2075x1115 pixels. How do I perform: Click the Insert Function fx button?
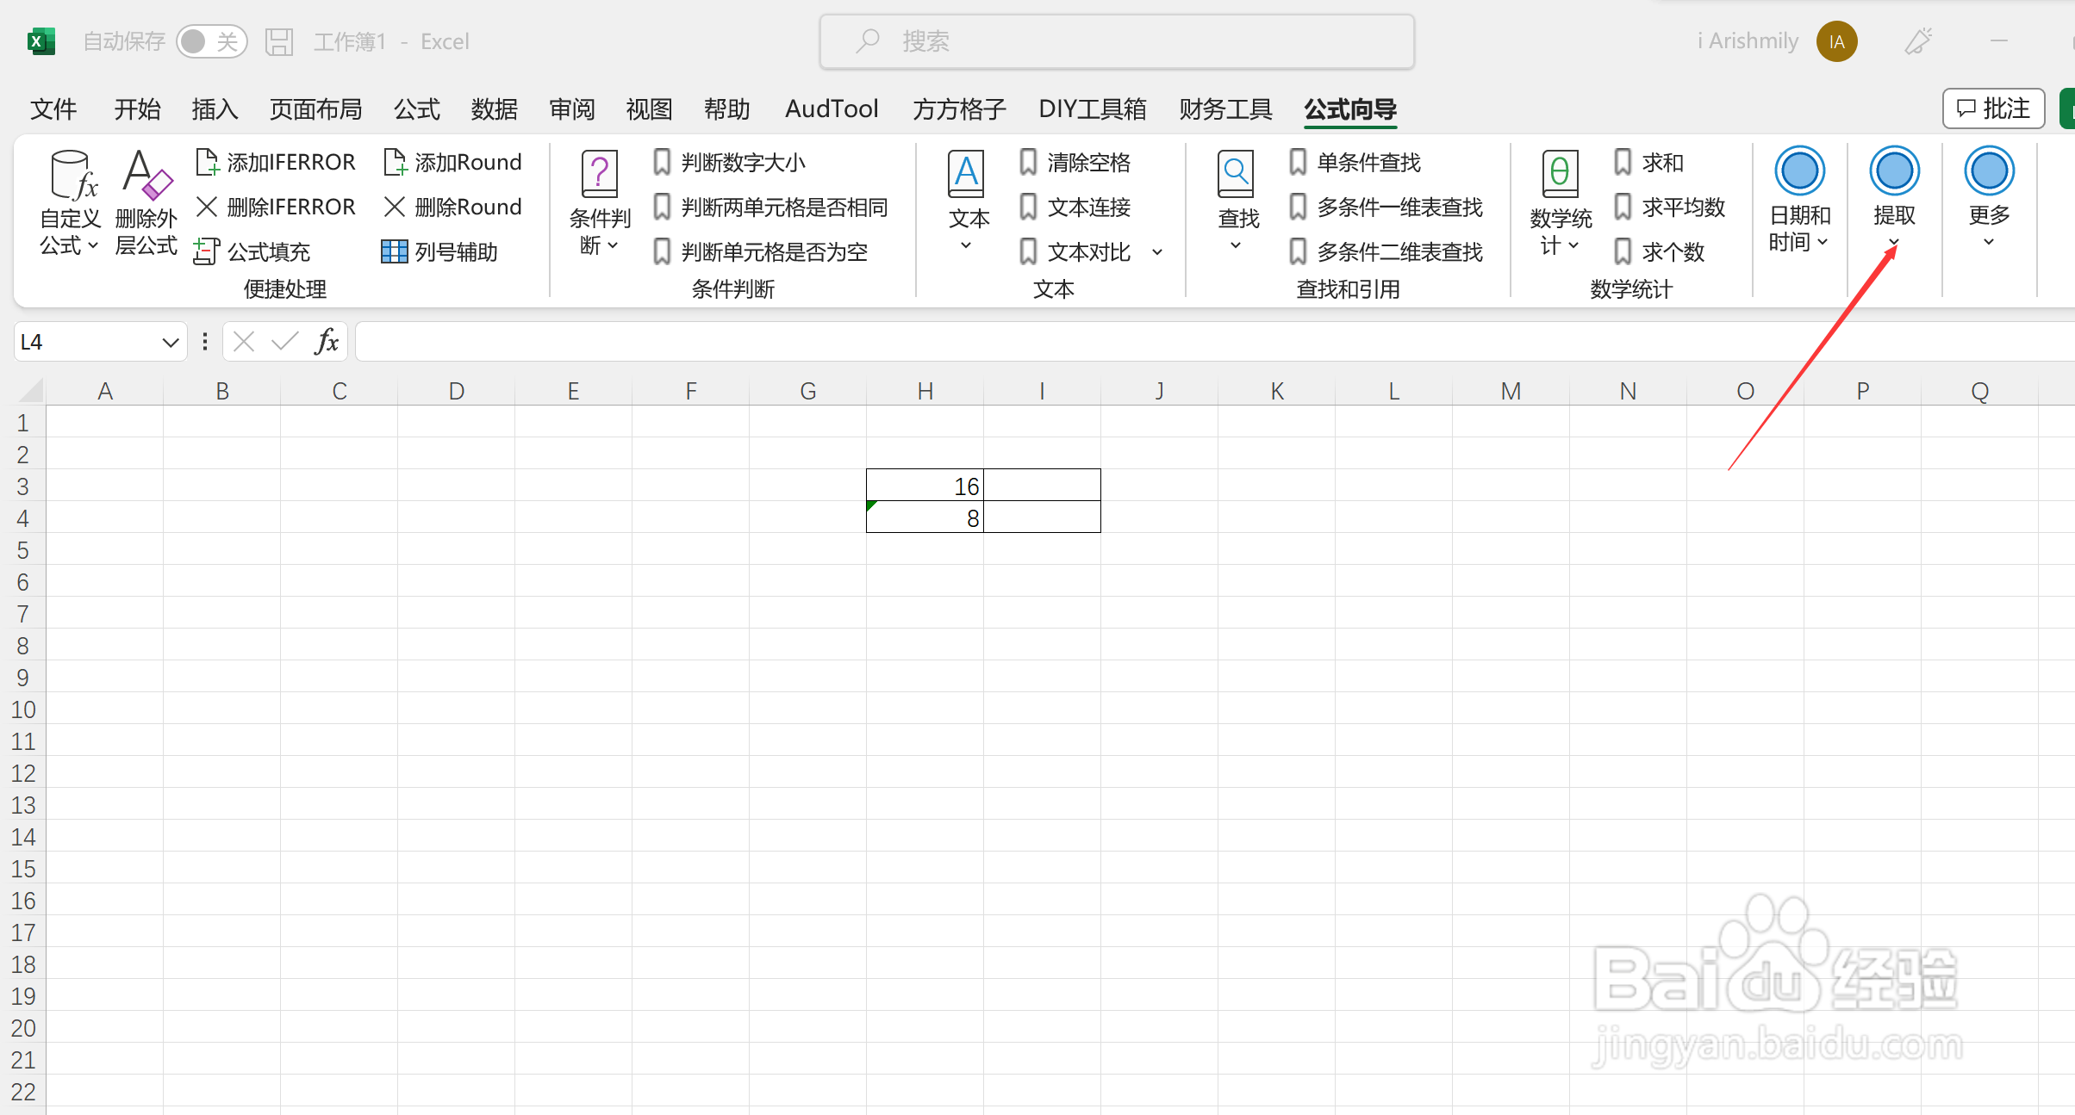coord(327,342)
